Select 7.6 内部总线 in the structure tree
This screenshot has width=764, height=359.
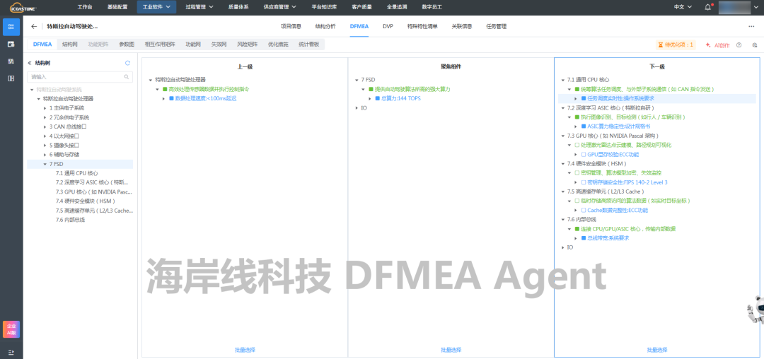click(x=70, y=220)
